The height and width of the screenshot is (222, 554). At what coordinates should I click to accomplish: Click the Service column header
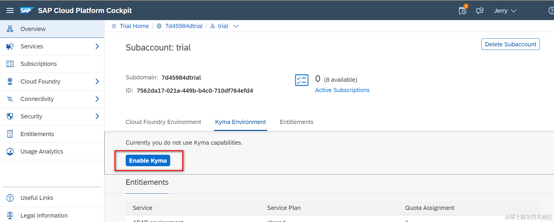click(142, 208)
